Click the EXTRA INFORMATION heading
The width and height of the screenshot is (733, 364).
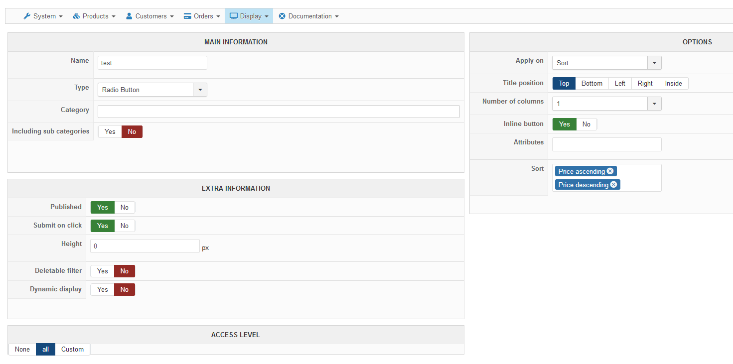(x=236, y=189)
